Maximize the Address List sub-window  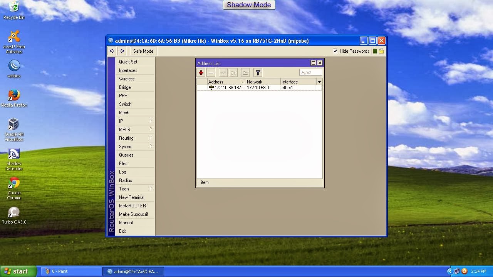[x=313, y=63]
